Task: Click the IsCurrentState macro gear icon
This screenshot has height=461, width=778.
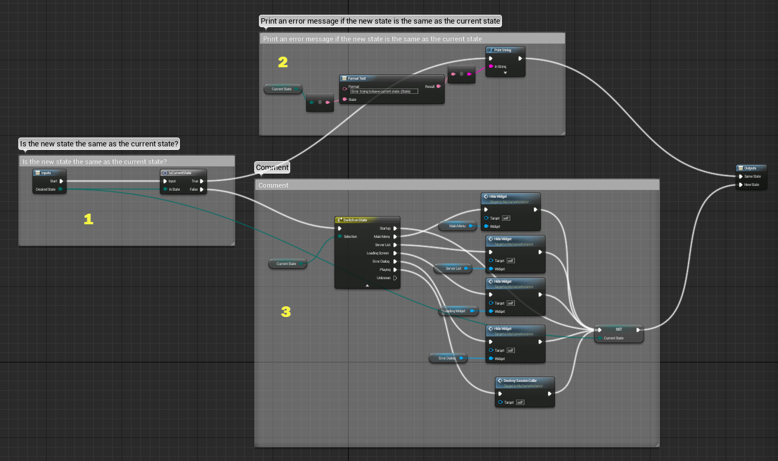Action: [x=166, y=173]
